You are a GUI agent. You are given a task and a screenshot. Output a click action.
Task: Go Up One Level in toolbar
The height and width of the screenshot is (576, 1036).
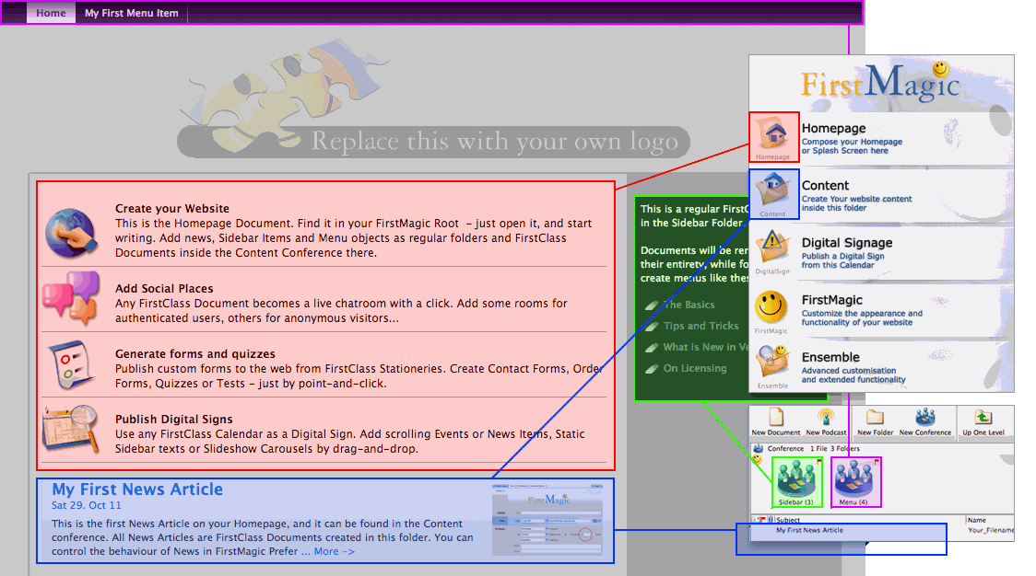983,422
